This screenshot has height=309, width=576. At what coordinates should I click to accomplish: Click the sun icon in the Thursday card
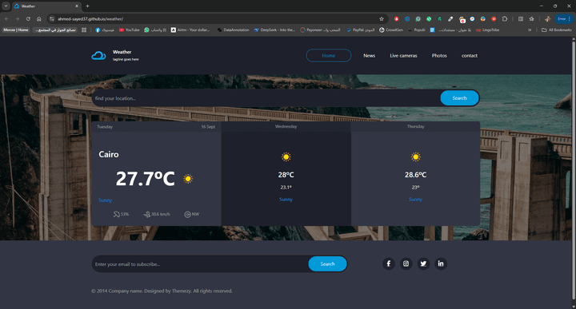(x=415, y=156)
